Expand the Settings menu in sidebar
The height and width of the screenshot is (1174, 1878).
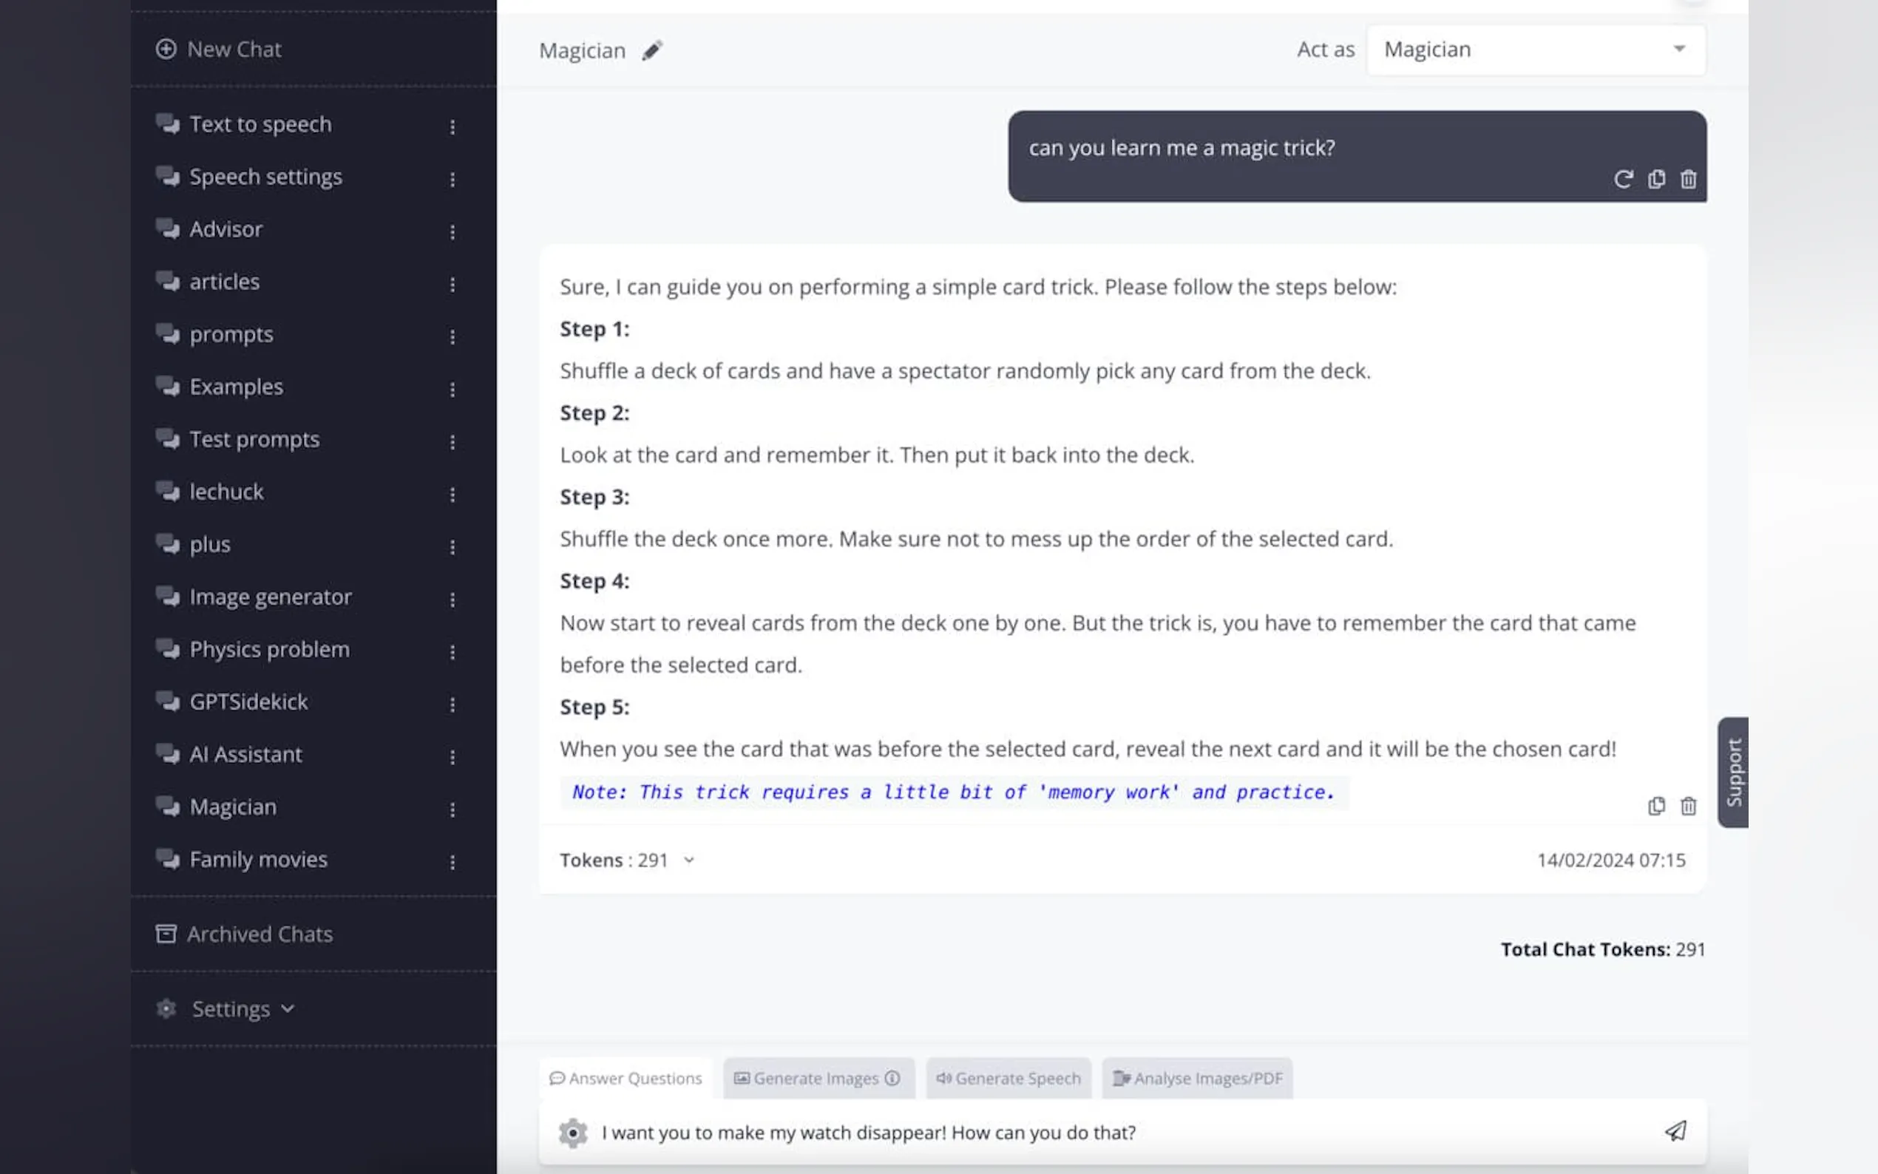pos(231,1008)
